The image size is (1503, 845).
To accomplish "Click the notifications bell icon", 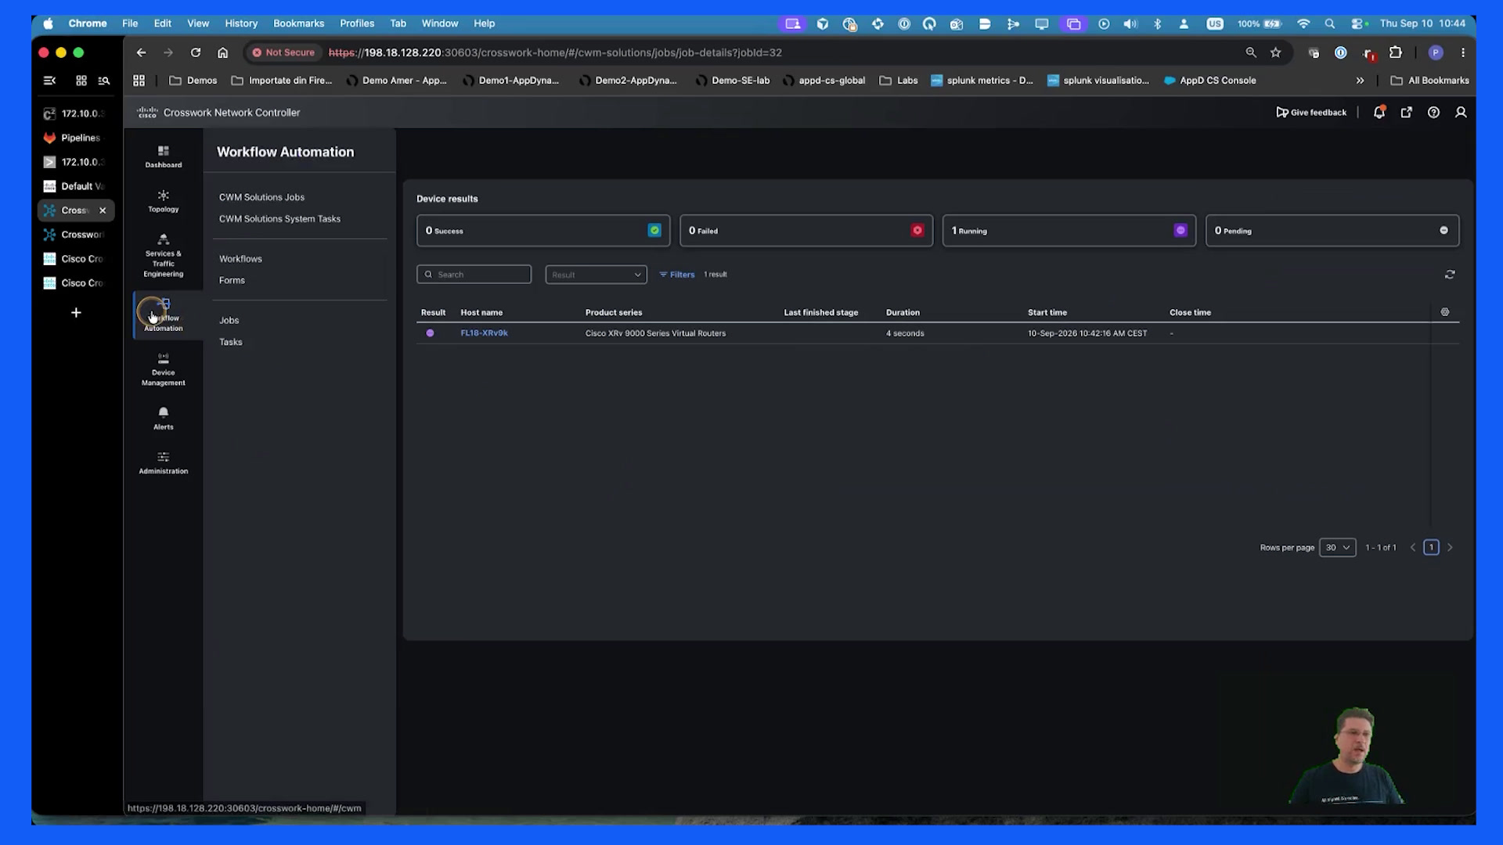I will coord(1379,112).
